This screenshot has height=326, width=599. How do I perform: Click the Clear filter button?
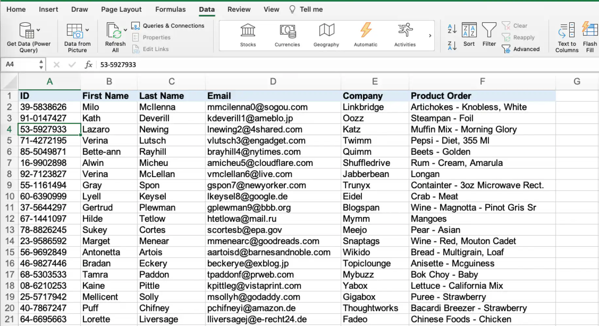point(515,26)
